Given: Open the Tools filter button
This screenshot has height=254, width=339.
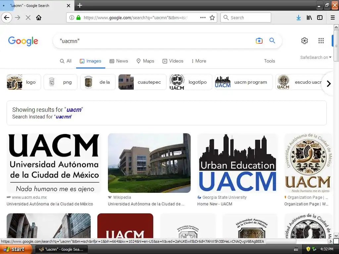Looking at the screenshot, I should click(269, 61).
